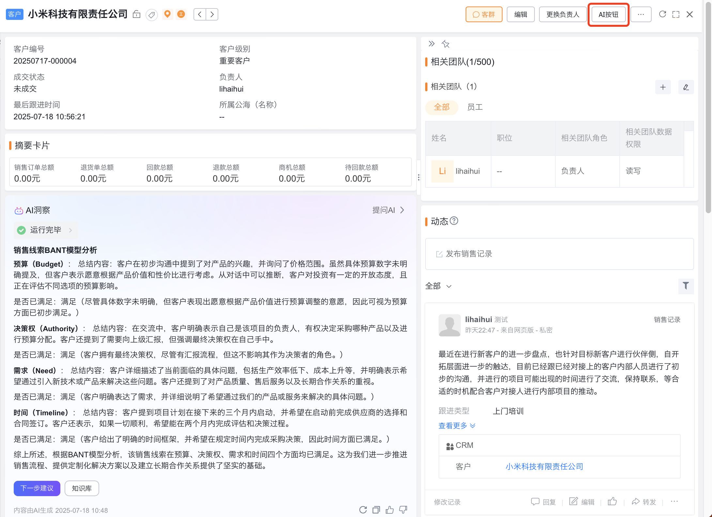The width and height of the screenshot is (712, 517).
Task: Reply to the sales record via 回复
Action: pyautogui.click(x=543, y=502)
